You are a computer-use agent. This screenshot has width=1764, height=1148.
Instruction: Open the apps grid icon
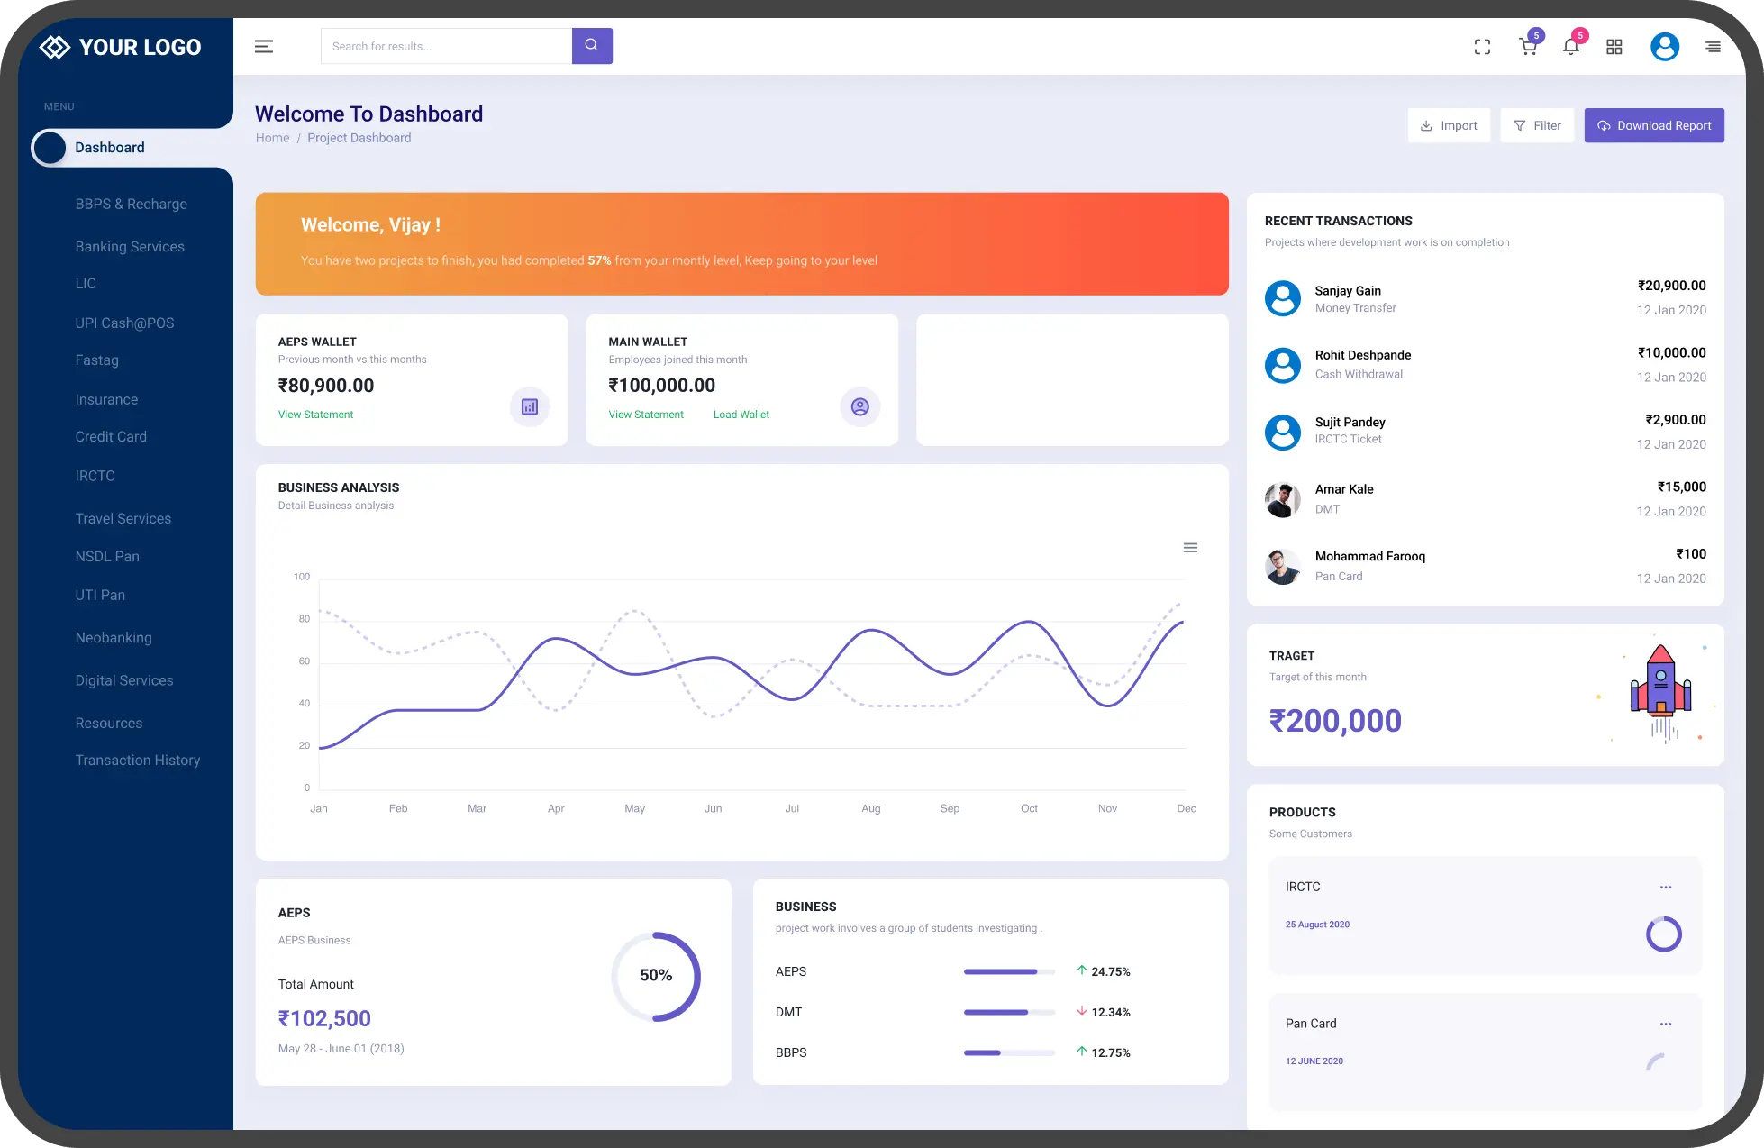click(1614, 47)
